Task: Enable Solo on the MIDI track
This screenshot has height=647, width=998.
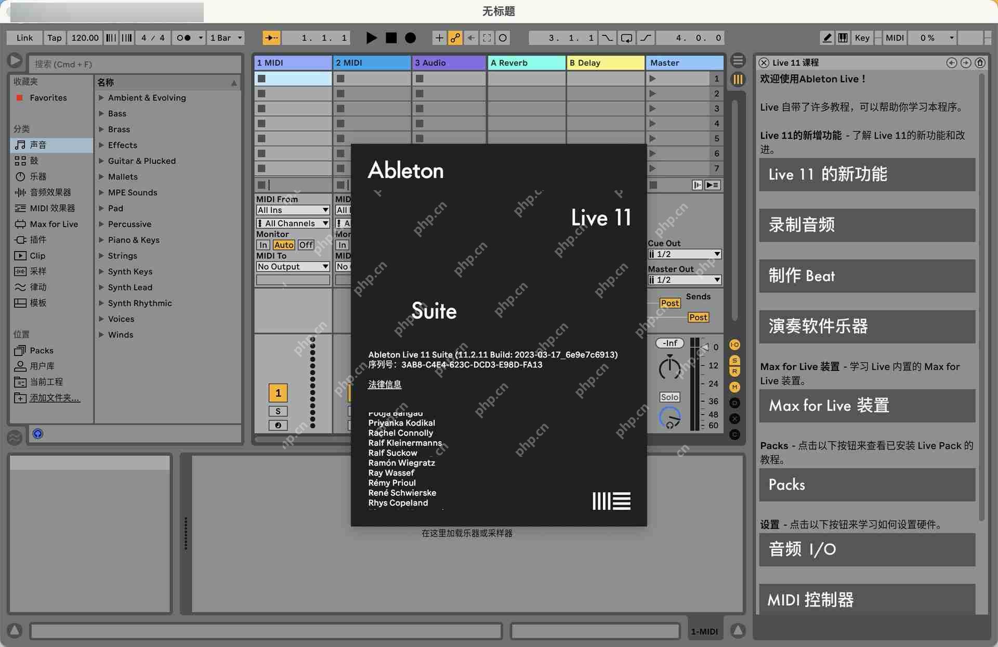Action: 278,411
